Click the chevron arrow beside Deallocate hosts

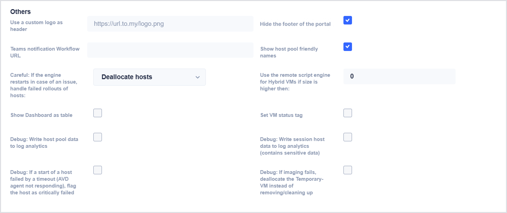point(198,77)
